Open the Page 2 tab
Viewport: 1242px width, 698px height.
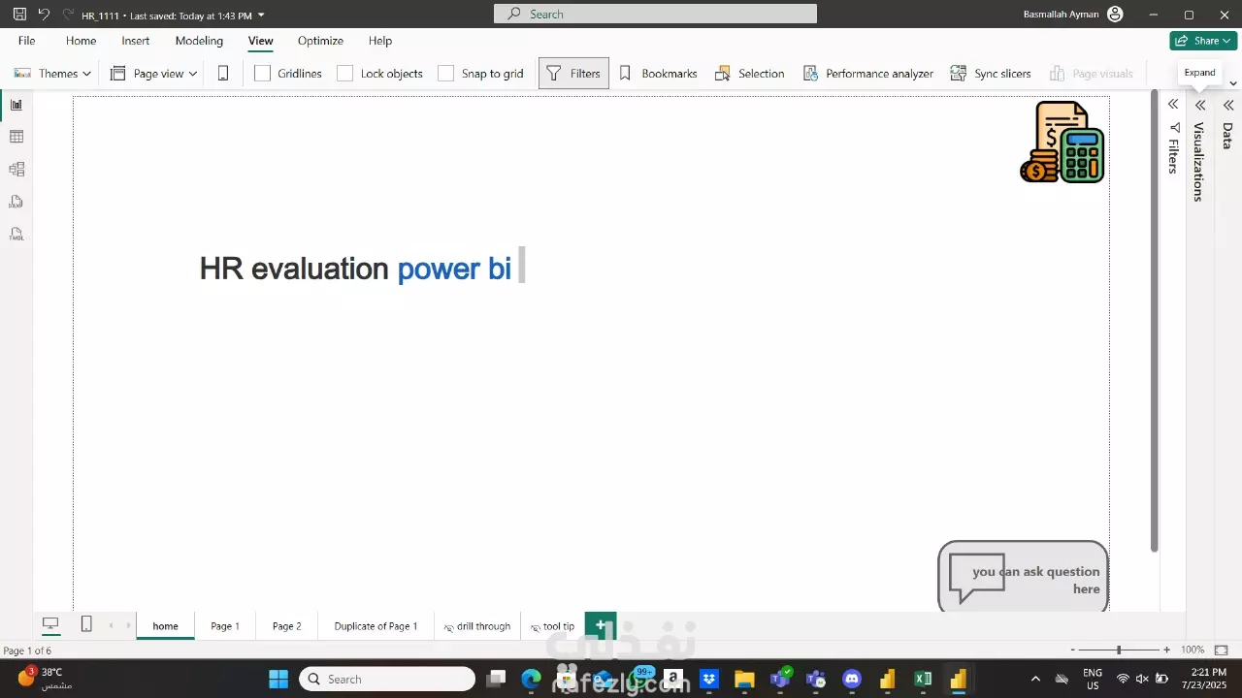click(286, 626)
